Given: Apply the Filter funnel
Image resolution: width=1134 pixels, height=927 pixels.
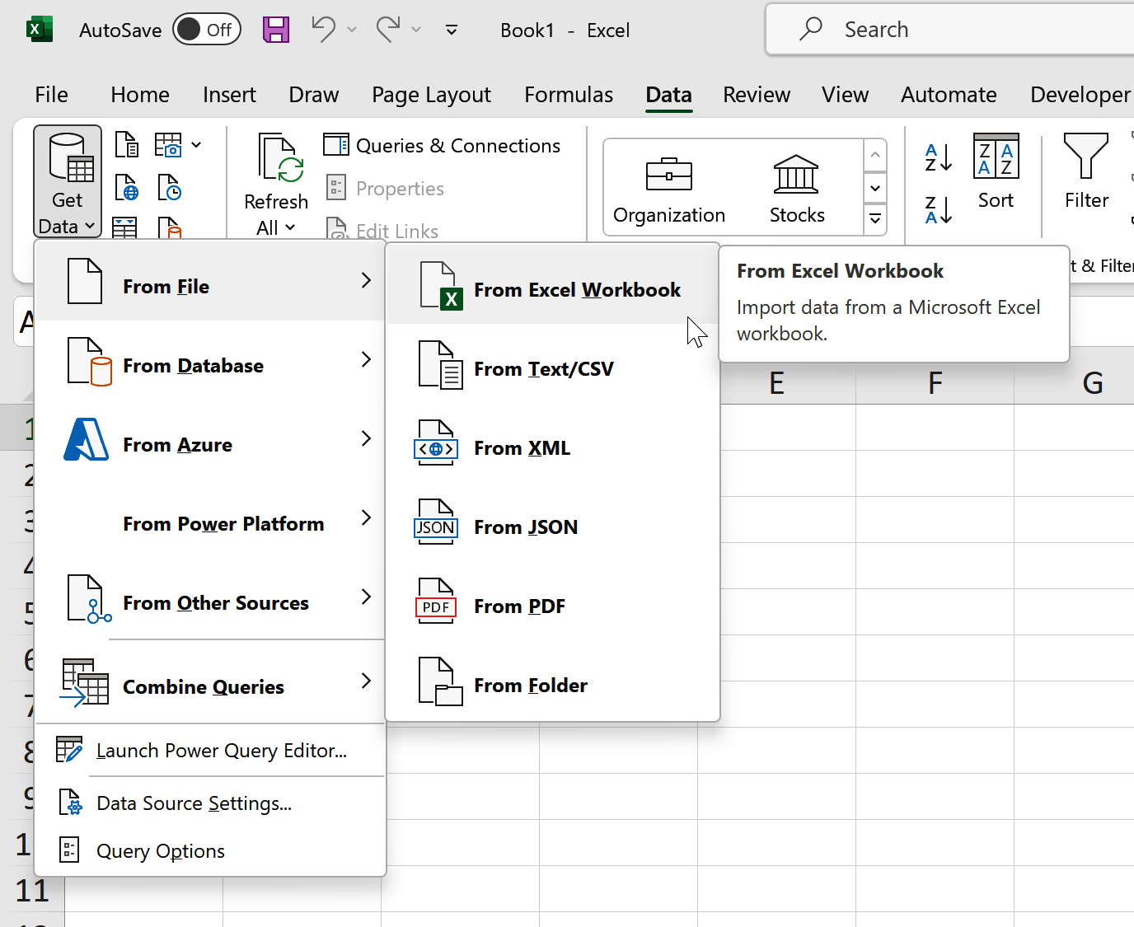Looking at the screenshot, I should [x=1086, y=171].
